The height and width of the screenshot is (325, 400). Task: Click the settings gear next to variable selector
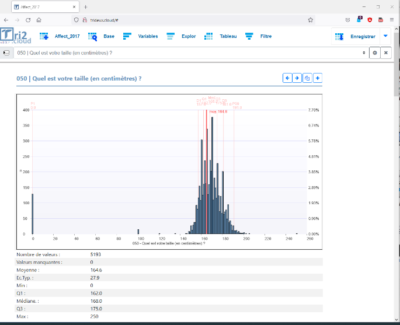375,53
